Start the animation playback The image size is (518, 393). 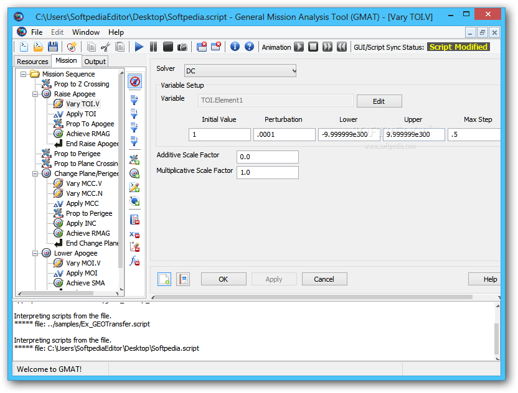299,47
